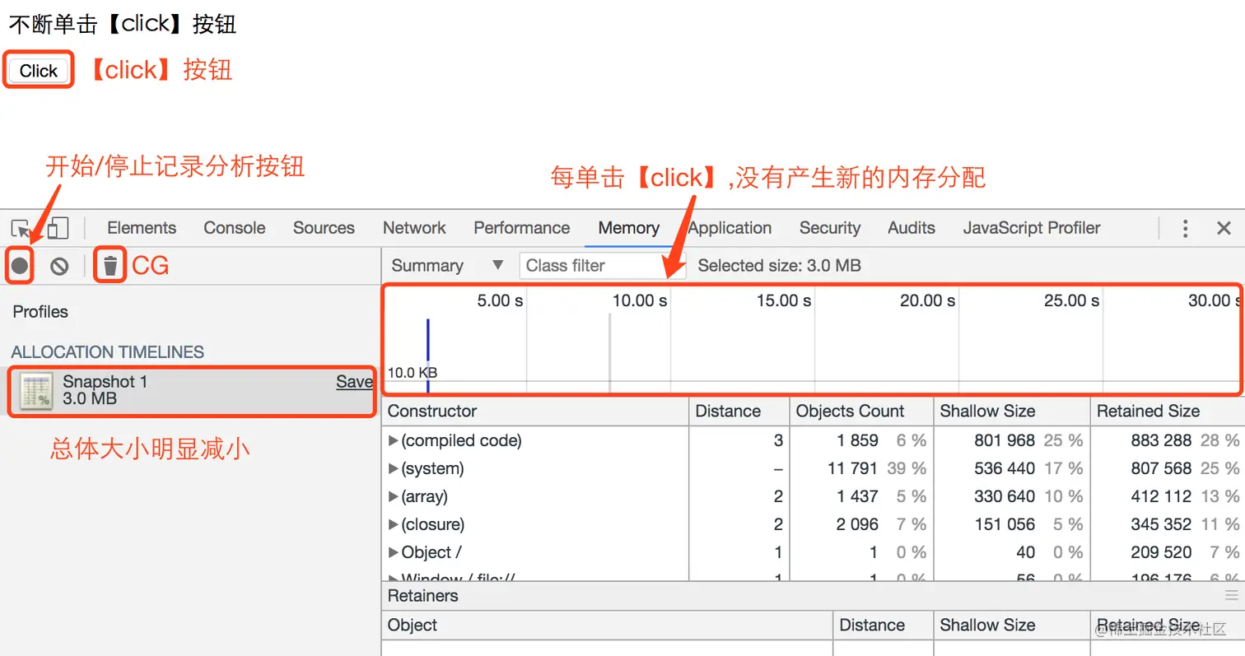Click the 209 520 retained size cell
Viewport: 1245px width, 656px height.
point(1161,553)
